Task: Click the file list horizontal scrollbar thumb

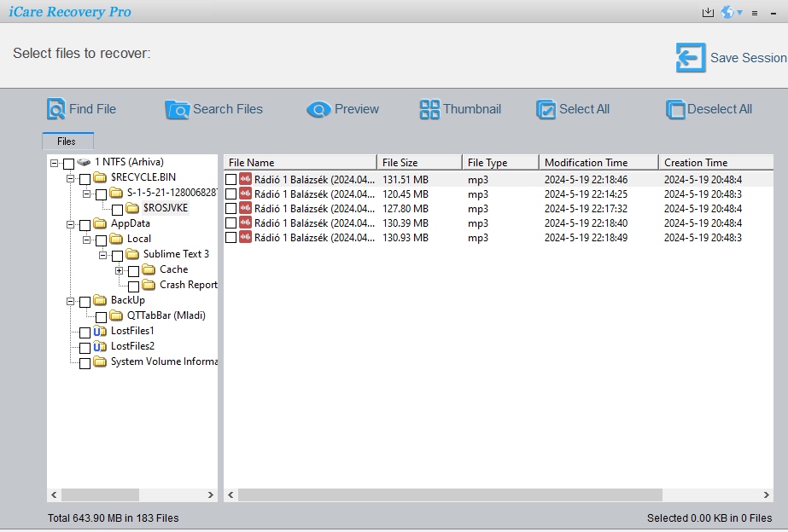Action: [x=450, y=494]
